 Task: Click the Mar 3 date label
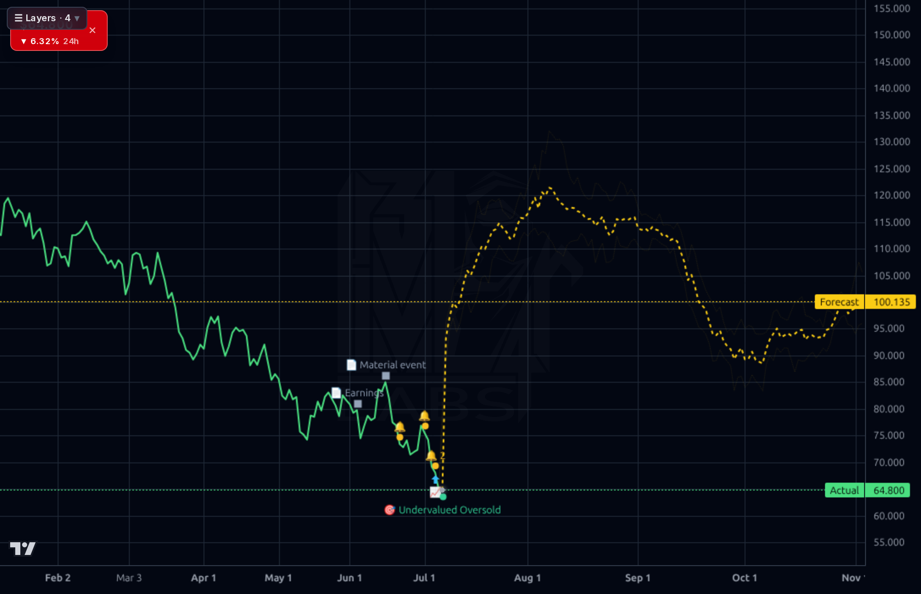(x=129, y=578)
